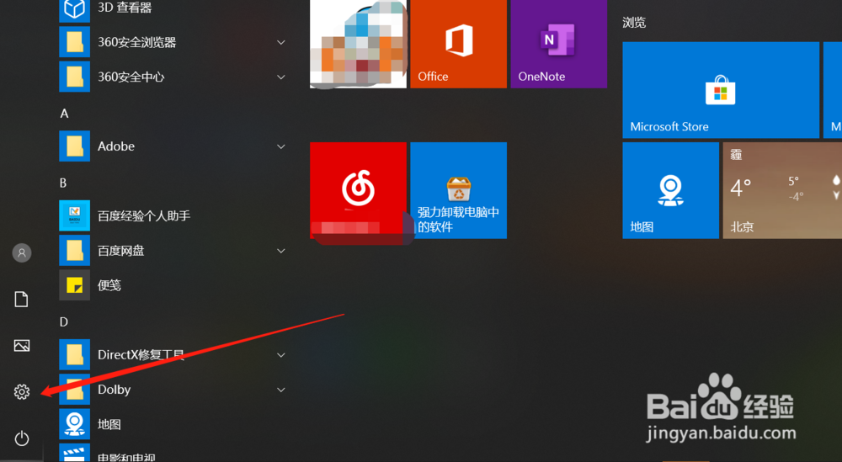Screen dimensions: 842x462
Task: Click the Adobe label text
Action: click(x=116, y=146)
